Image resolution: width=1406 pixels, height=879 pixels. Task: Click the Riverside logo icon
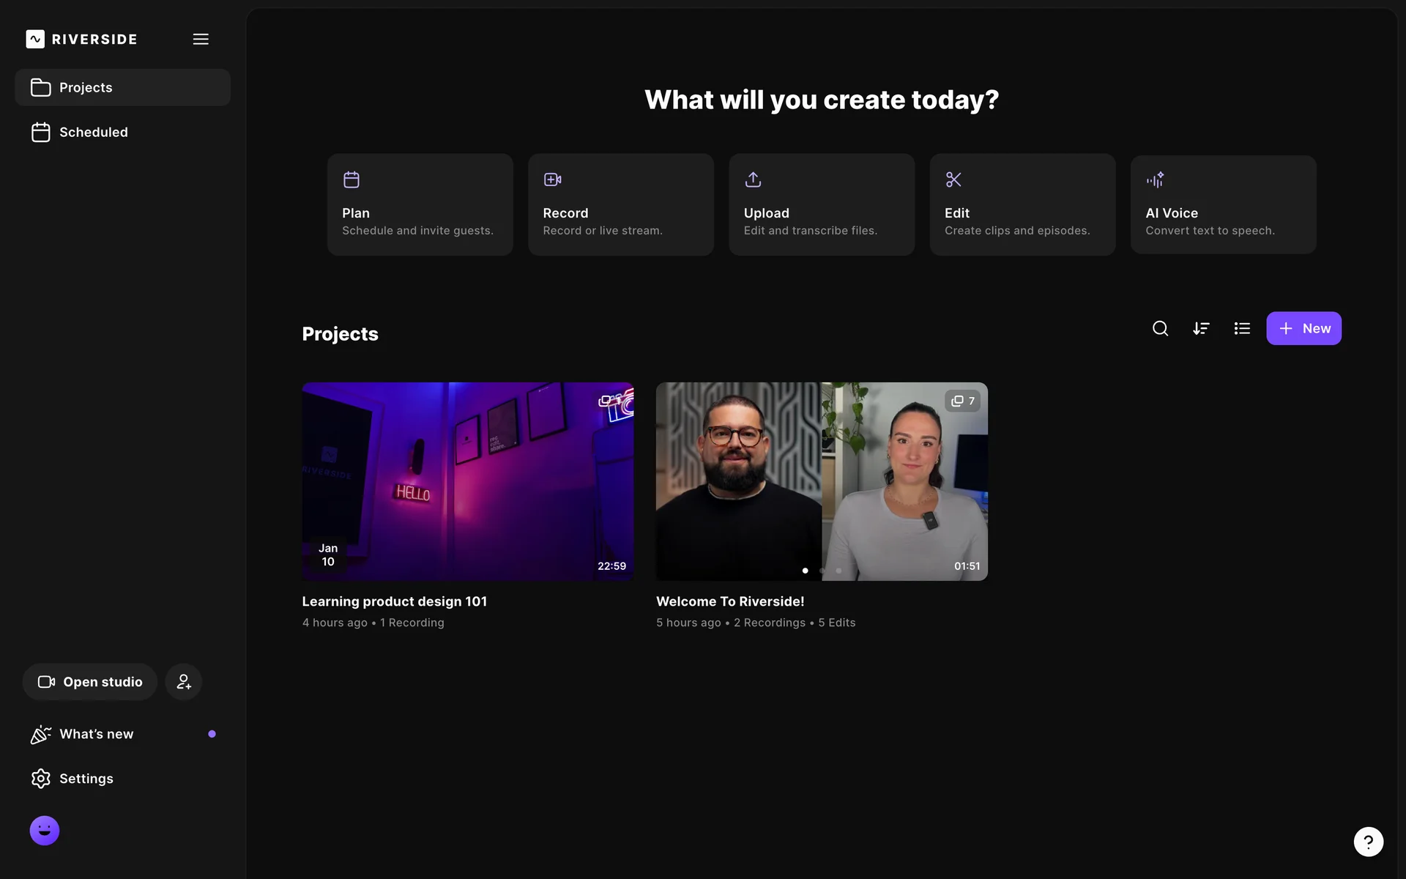point(35,39)
